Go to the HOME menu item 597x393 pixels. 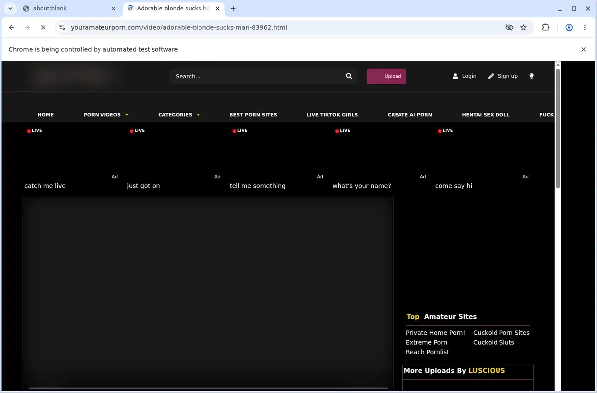[x=45, y=115]
